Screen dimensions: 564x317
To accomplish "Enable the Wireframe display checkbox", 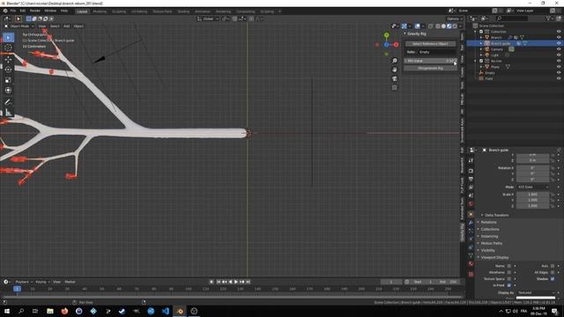I will 509,272.
